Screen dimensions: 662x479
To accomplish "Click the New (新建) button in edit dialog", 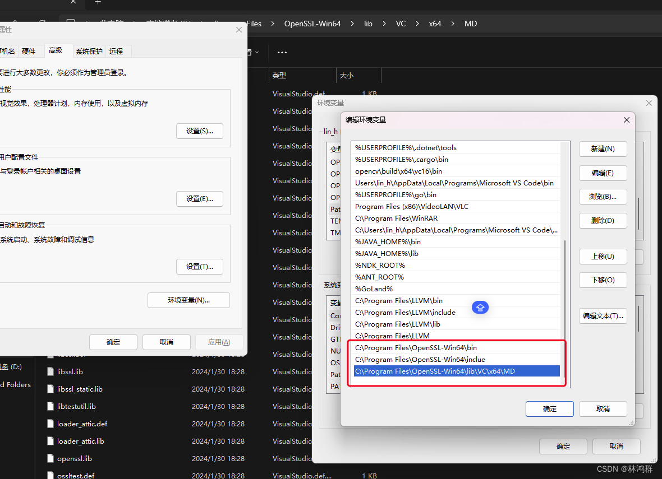I will 603,149.
